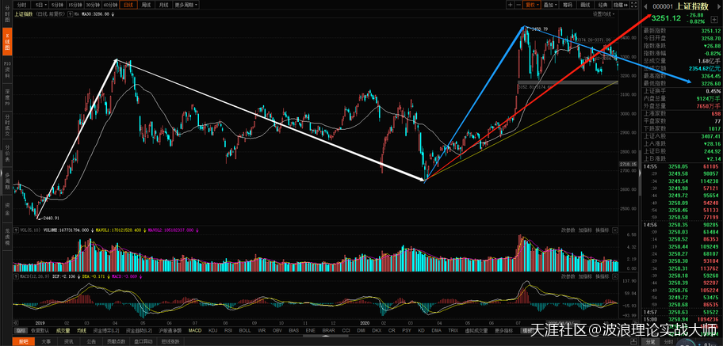This screenshot has width=723, height=346.
Task: Click the 5分钟 period button
Action: tap(55, 5)
